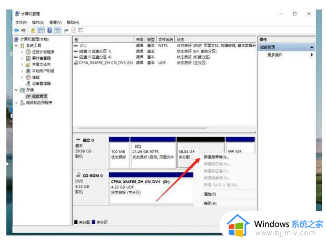
Task: Click the 共享文件夹 folder icon
Action: pyautogui.click(x=28, y=65)
